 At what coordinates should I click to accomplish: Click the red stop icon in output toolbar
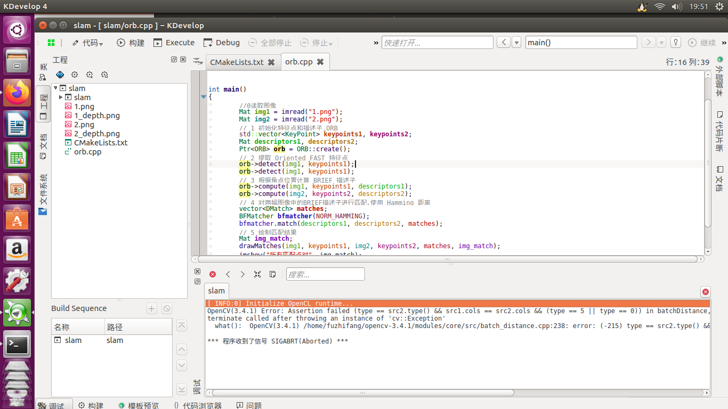pyautogui.click(x=213, y=274)
